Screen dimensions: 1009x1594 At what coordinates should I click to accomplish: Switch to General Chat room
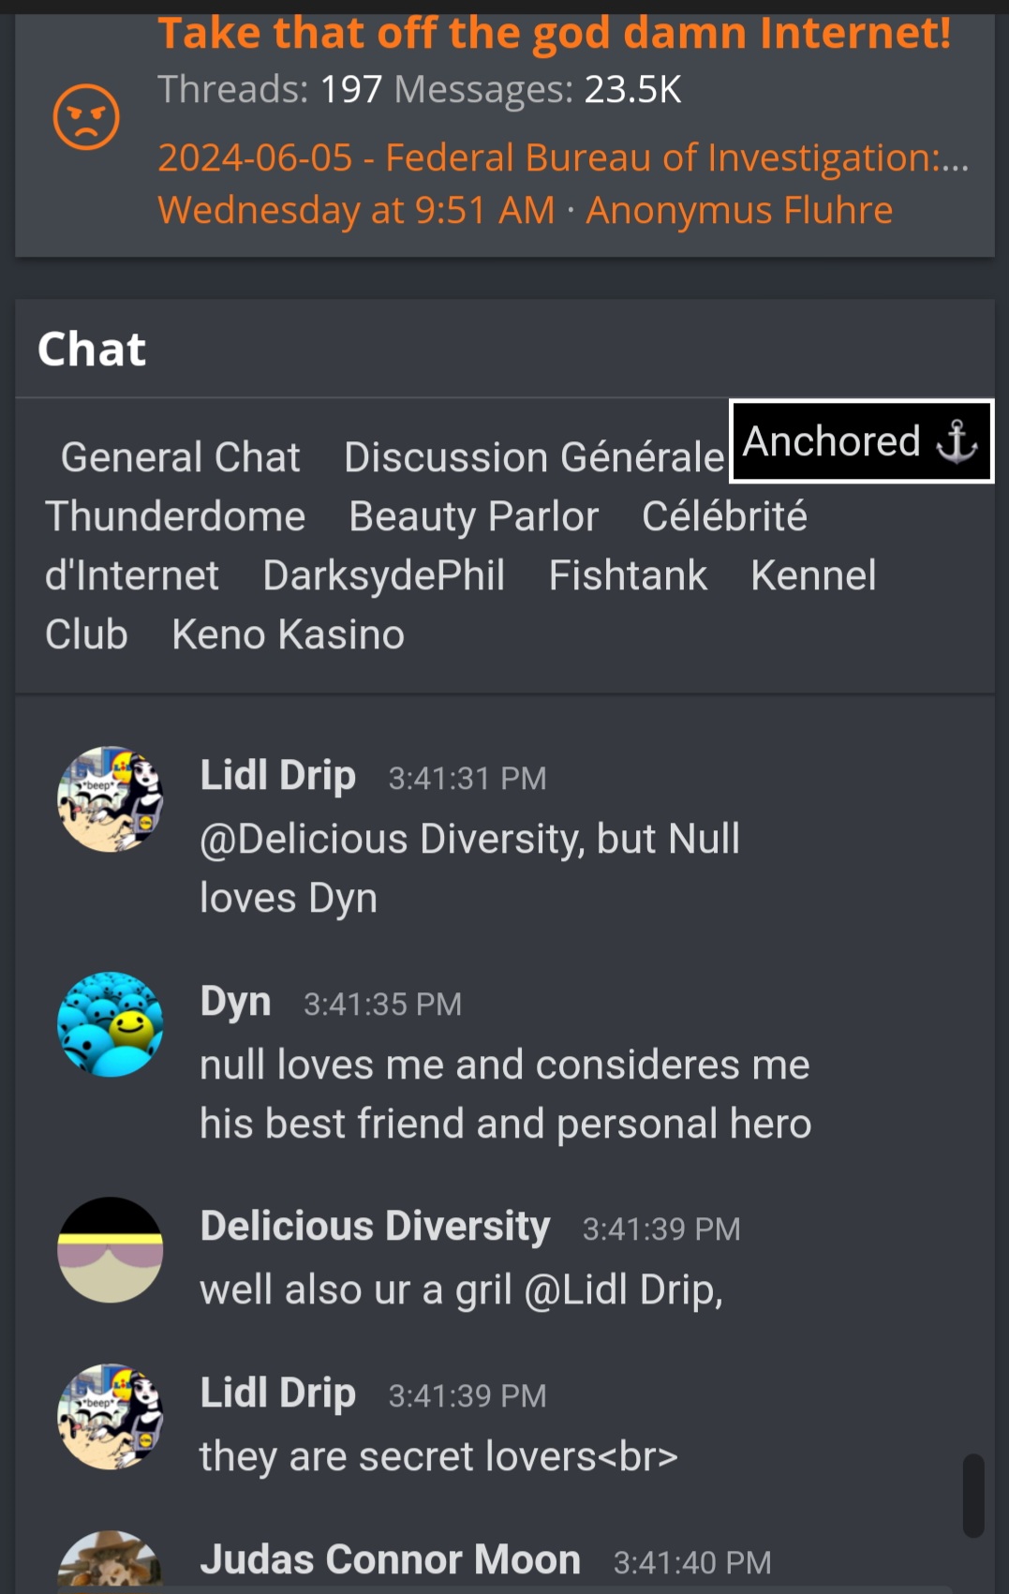180,457
